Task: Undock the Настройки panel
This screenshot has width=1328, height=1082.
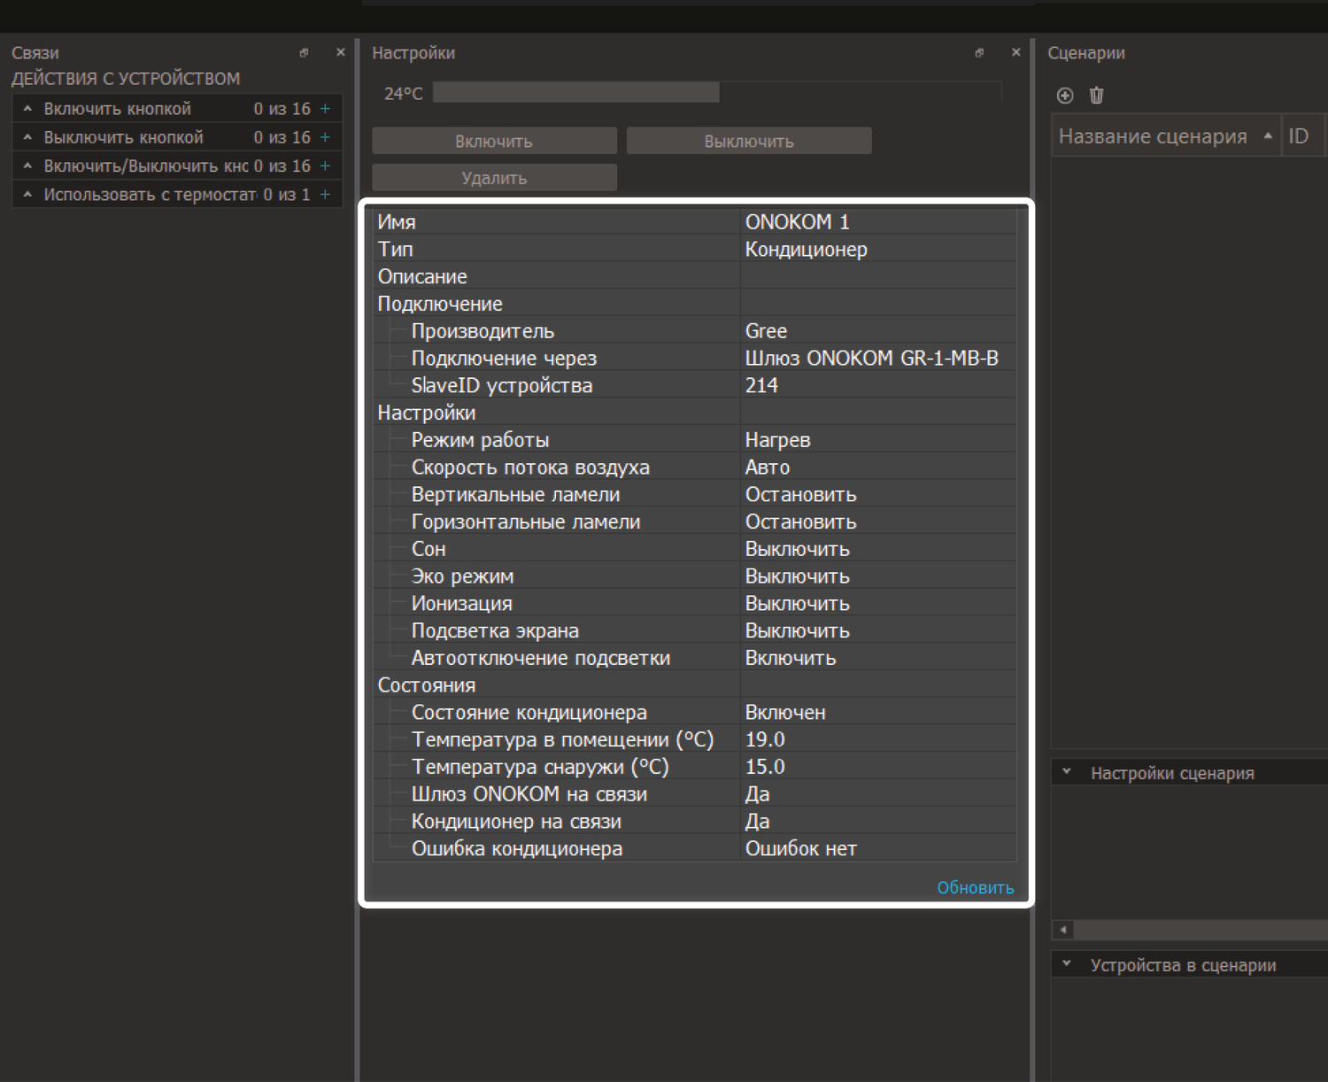Action: tap(979, 53)
